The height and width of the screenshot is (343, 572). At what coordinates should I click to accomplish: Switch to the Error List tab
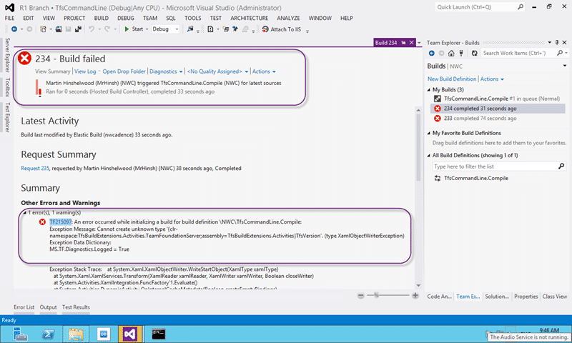click(24, 307)
